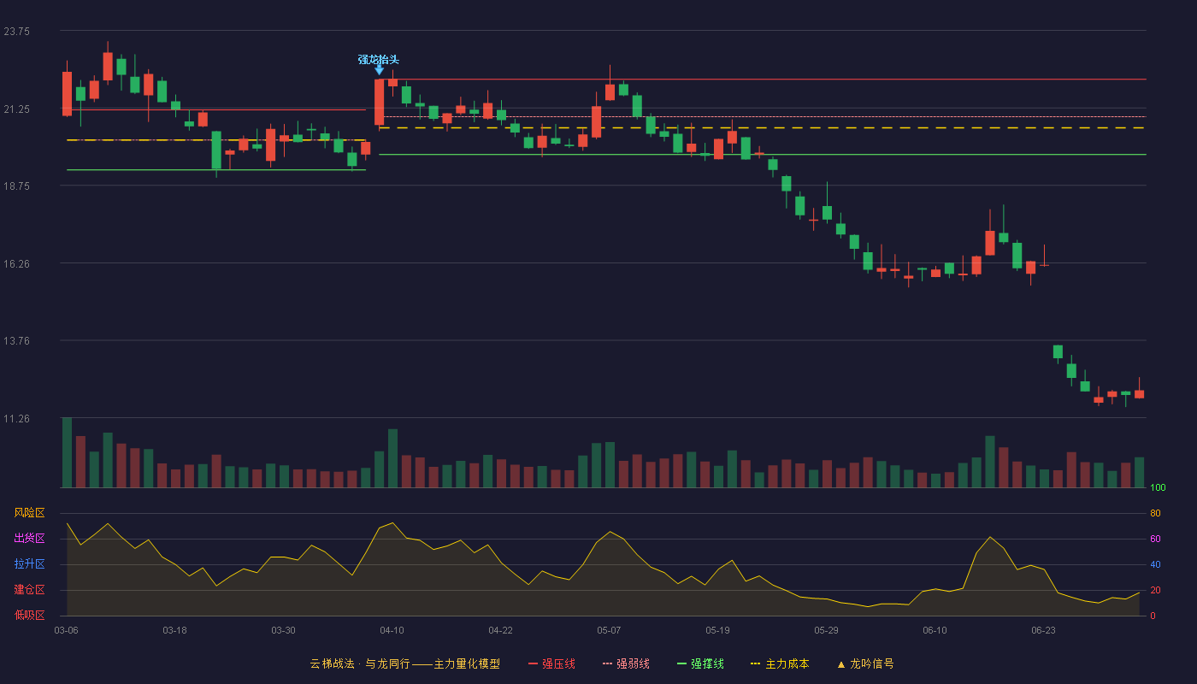
Task: Select the 出货区 zone label
Action: (x=29, y=539)
